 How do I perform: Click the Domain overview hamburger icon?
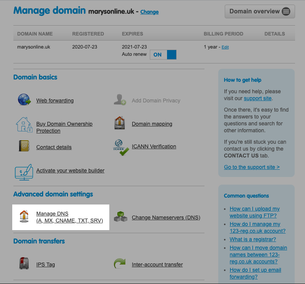click(x=286, y=11)
